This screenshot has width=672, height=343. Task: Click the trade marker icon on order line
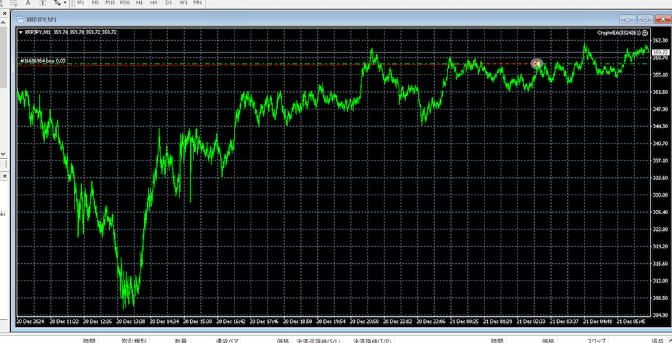[536, 64]
